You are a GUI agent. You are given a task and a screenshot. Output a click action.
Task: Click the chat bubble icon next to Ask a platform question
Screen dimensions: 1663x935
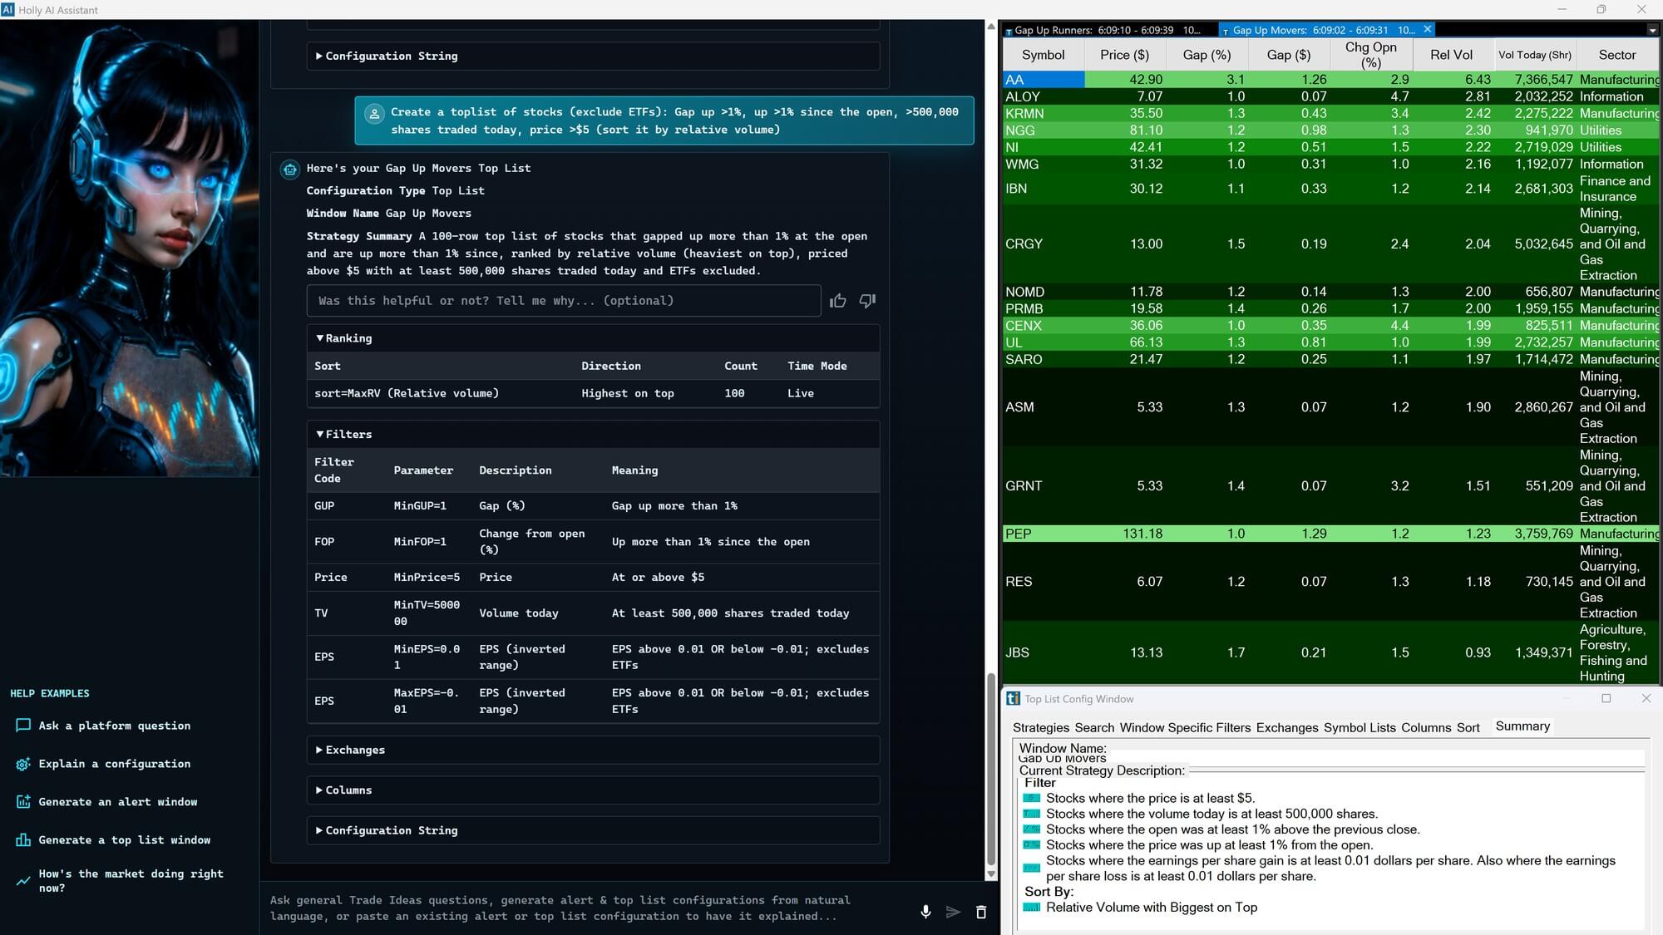[x=23, y=726]
